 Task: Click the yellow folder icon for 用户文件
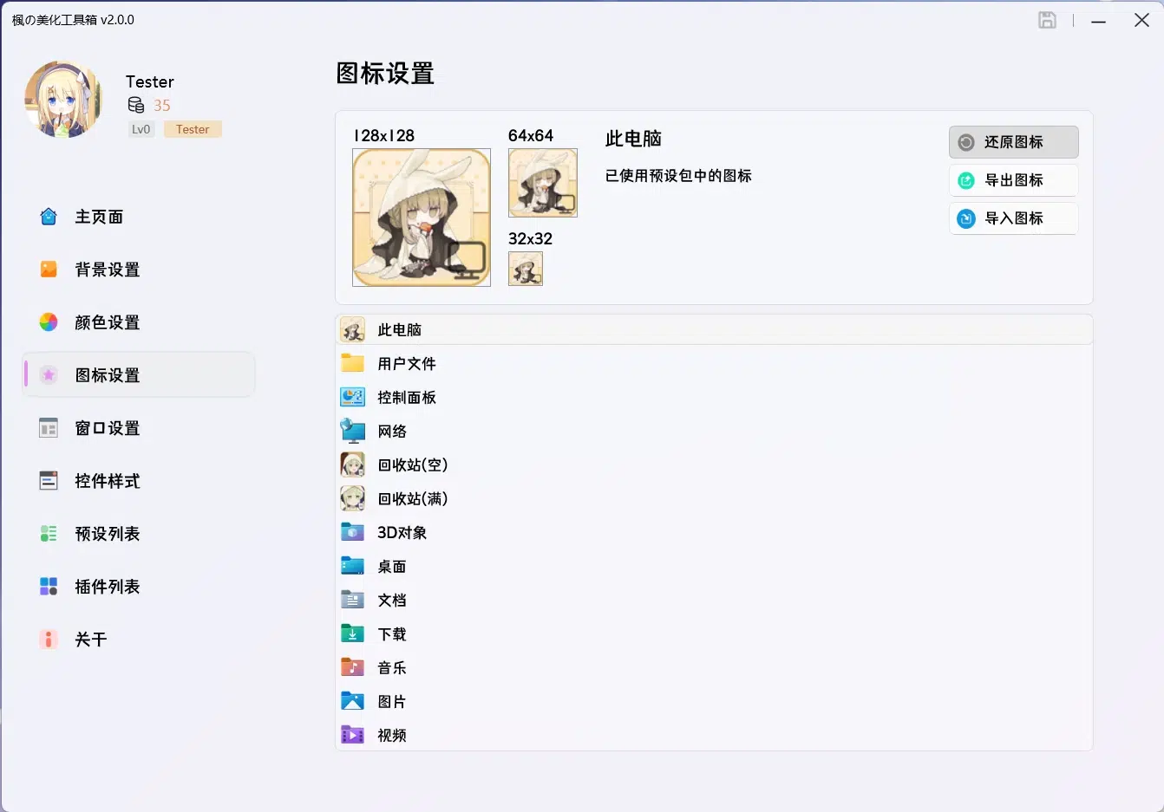click(x=352, y=363)
